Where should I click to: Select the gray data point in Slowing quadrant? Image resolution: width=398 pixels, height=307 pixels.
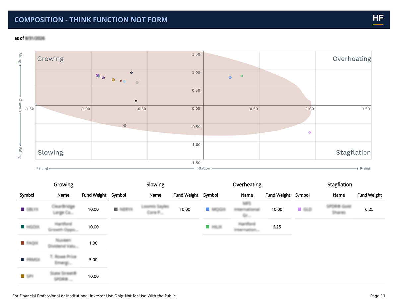coord(125,125)
